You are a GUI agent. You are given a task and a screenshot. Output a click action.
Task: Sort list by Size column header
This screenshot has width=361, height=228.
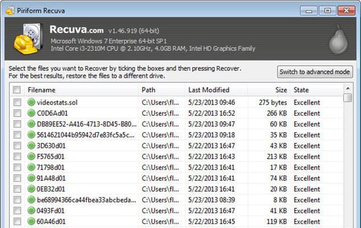pos(268,90)
